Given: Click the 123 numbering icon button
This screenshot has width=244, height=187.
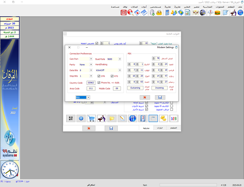Looking at the screenshot, I should click(x=174, y=118).
